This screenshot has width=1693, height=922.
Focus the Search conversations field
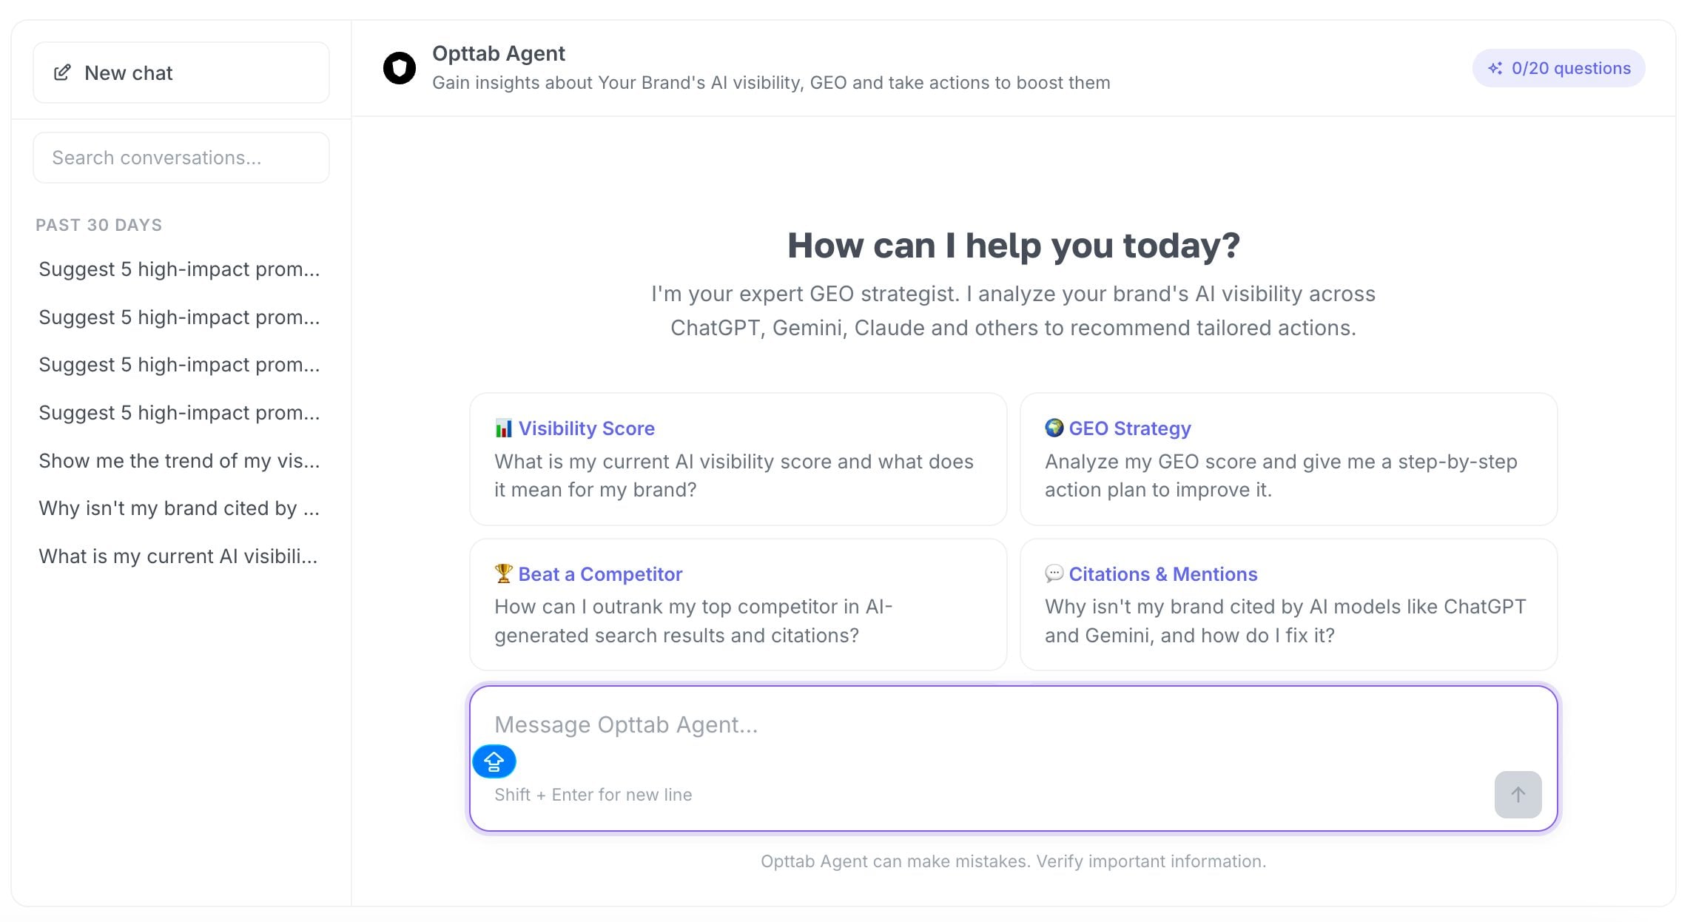[181, 158]
